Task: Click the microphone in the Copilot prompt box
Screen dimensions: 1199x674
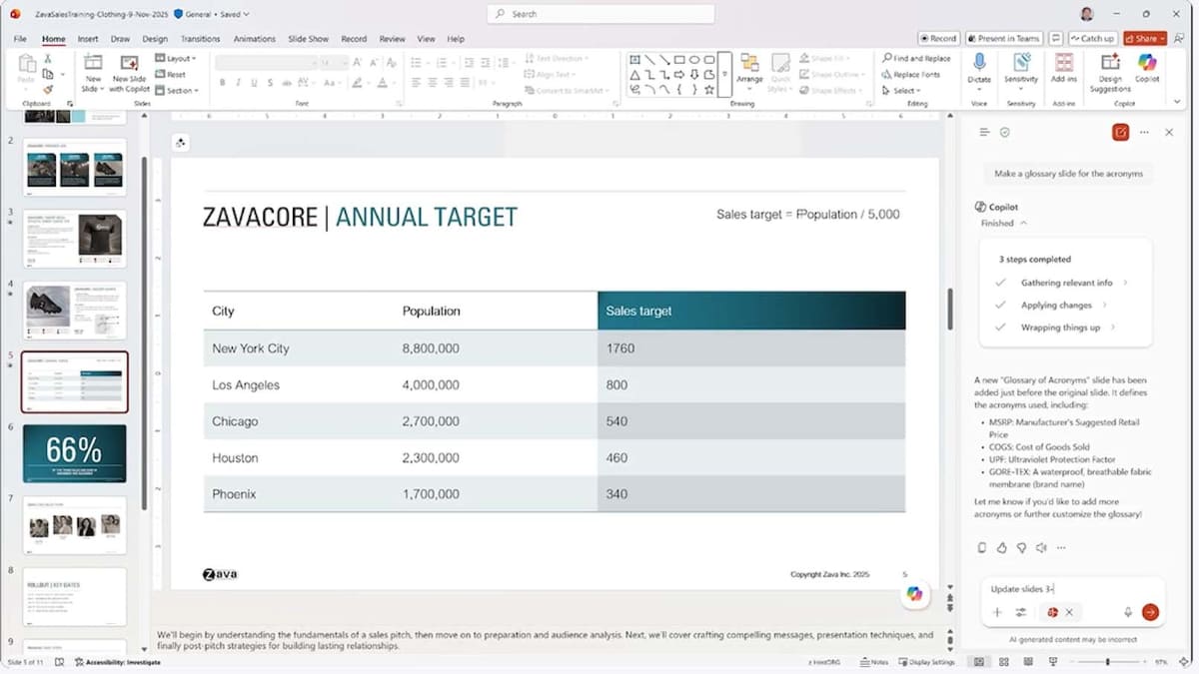Action: (x=1128, y=612)
